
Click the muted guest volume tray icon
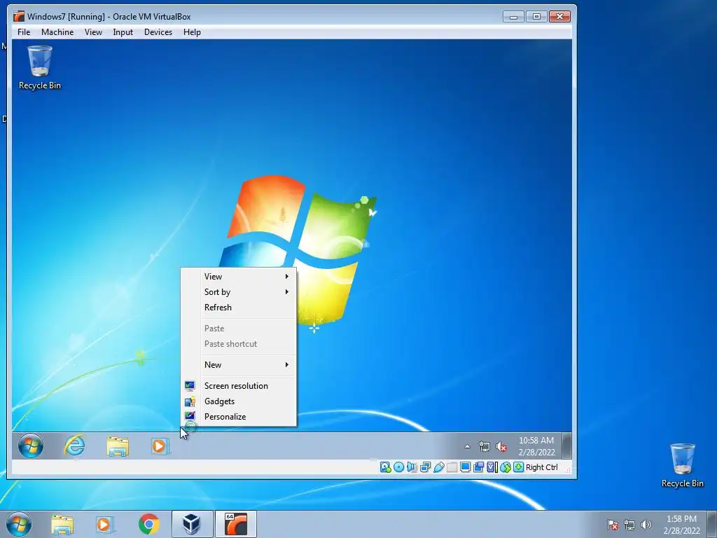click(x=501, y=446)
